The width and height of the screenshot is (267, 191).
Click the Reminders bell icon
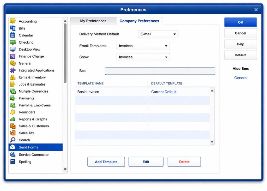click(x=13, y=112)
